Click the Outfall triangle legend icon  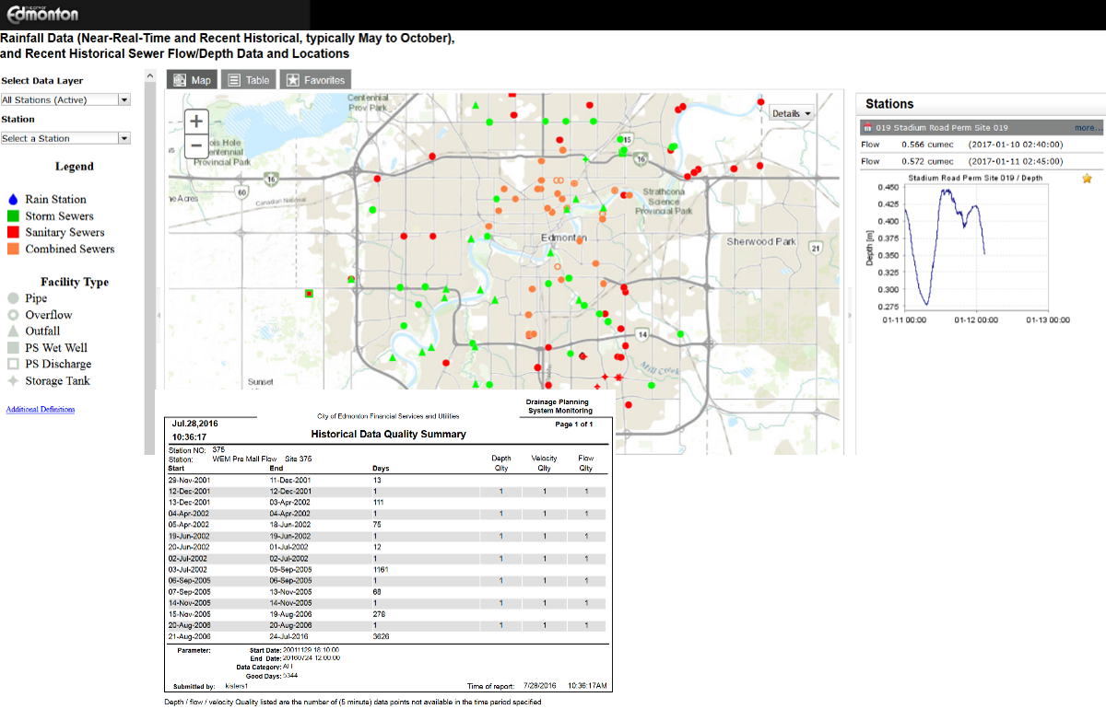12,331
